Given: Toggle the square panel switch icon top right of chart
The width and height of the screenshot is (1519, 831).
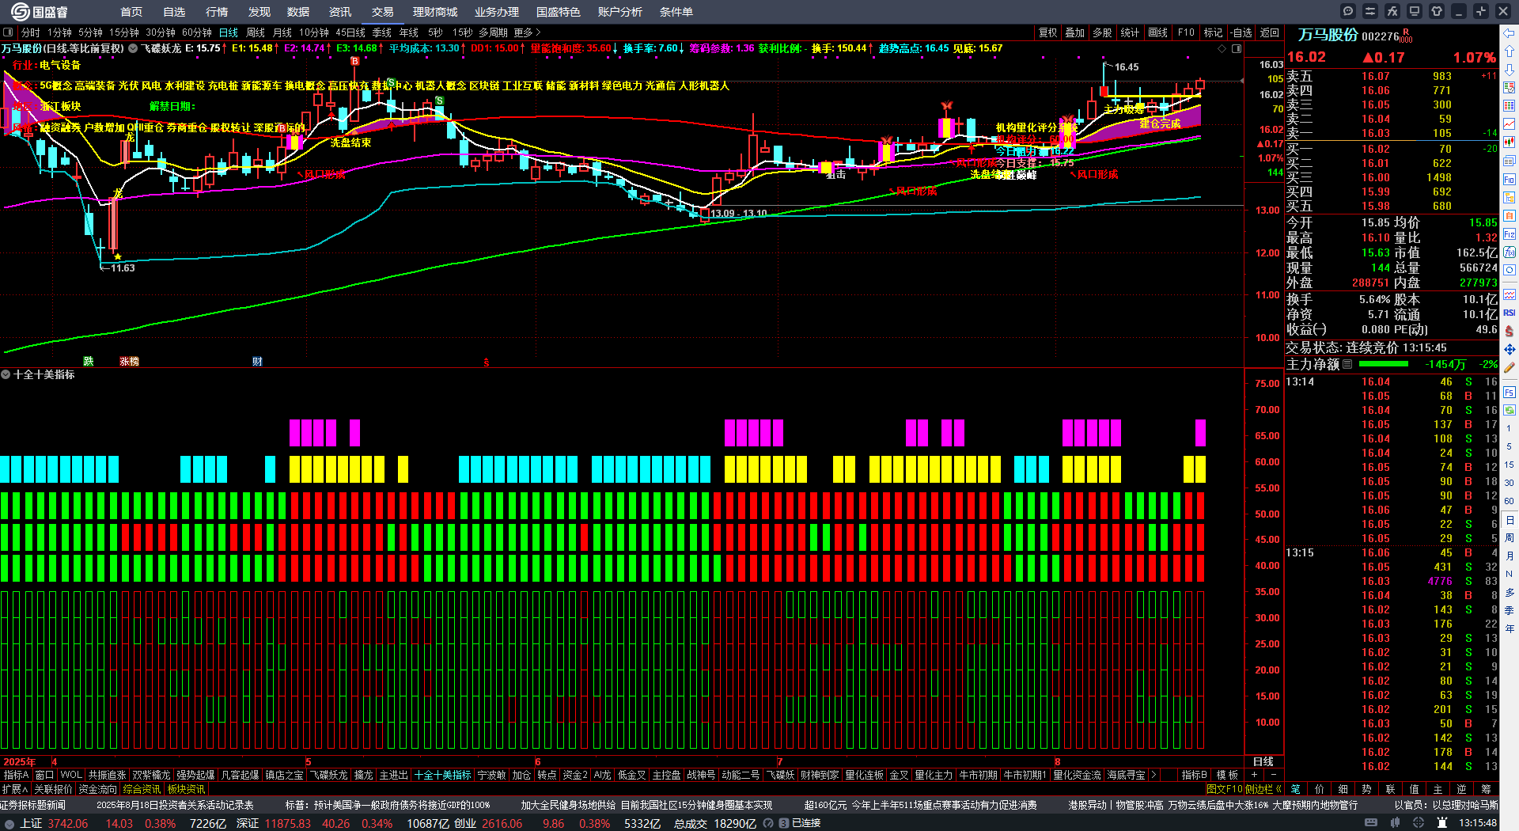Looking at the screenshot, I should pyautogui.click(x=1237, y=48).
